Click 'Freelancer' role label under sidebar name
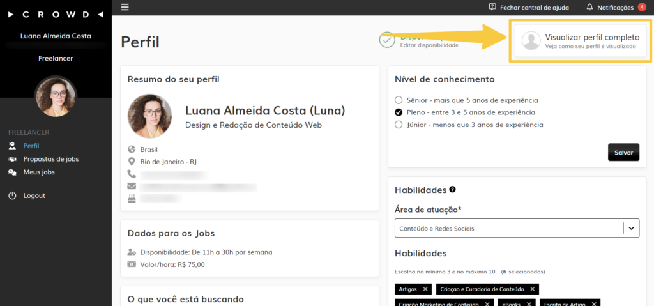 click(56, 58)
